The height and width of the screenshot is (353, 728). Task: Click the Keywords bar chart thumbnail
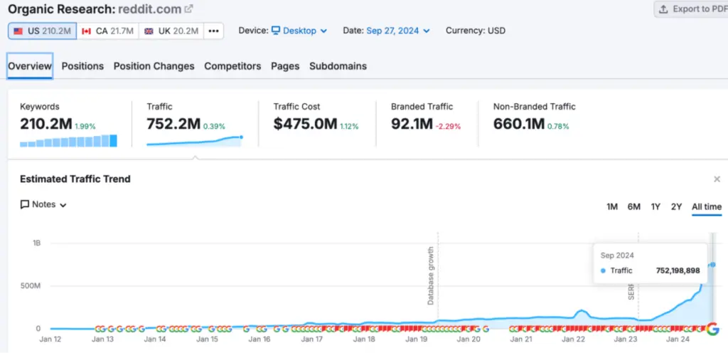[68, 140]
